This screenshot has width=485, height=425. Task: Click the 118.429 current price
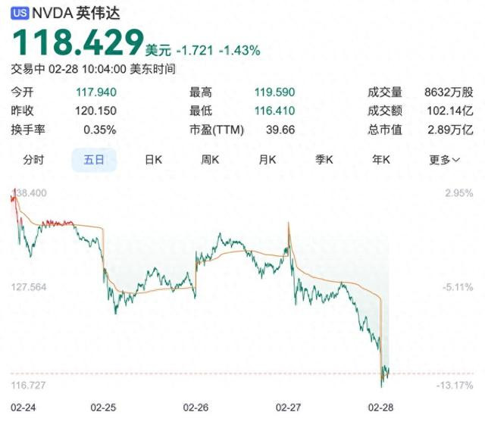(78, 42)
